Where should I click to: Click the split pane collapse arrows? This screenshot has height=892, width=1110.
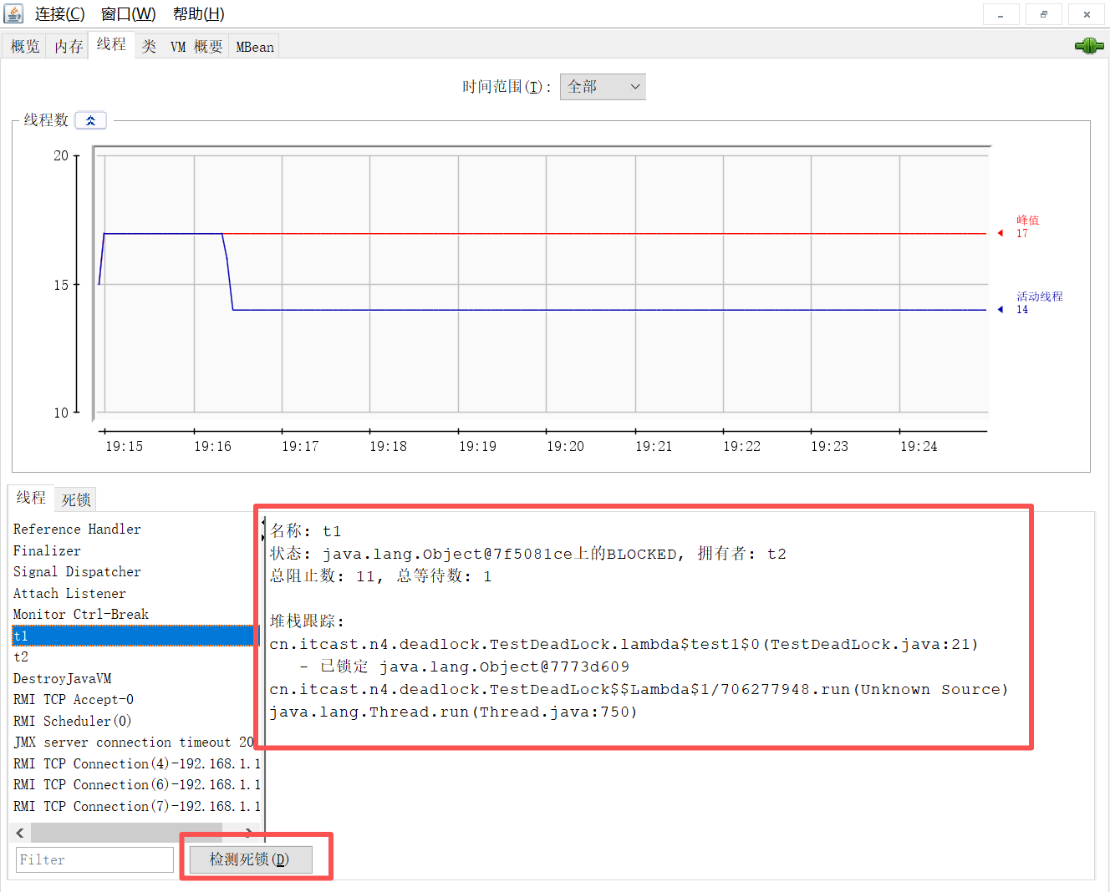[263, 530]
